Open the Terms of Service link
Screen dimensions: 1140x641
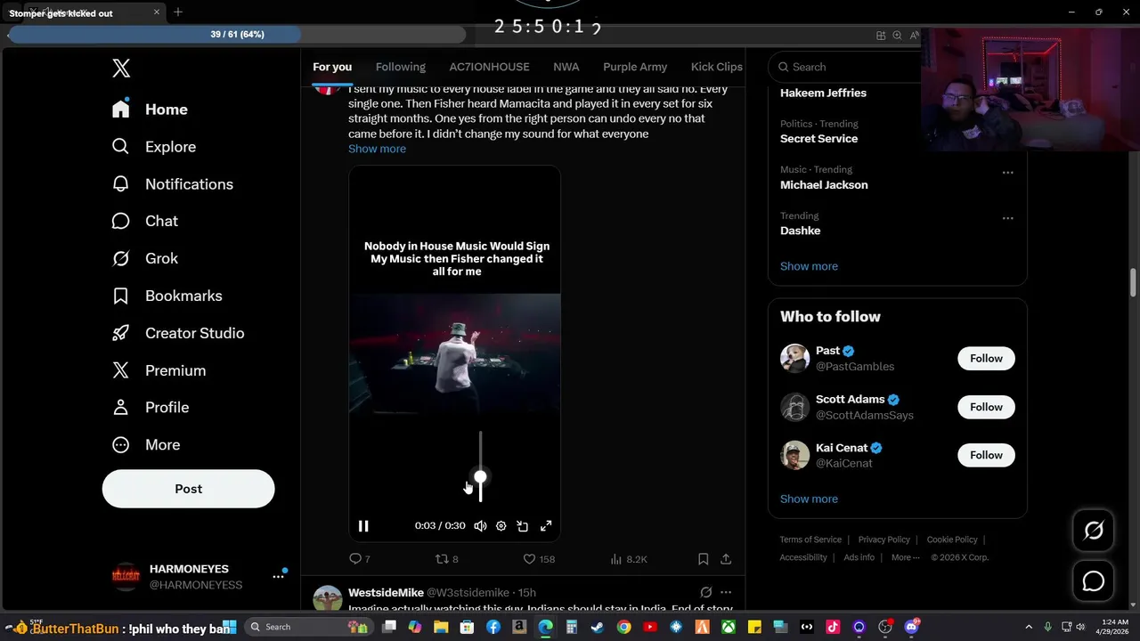[810, 540]
